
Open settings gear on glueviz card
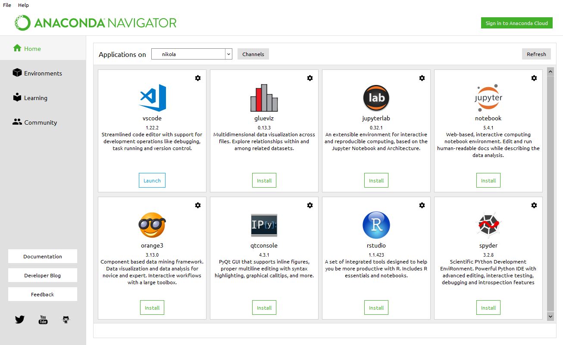[310, 78]
